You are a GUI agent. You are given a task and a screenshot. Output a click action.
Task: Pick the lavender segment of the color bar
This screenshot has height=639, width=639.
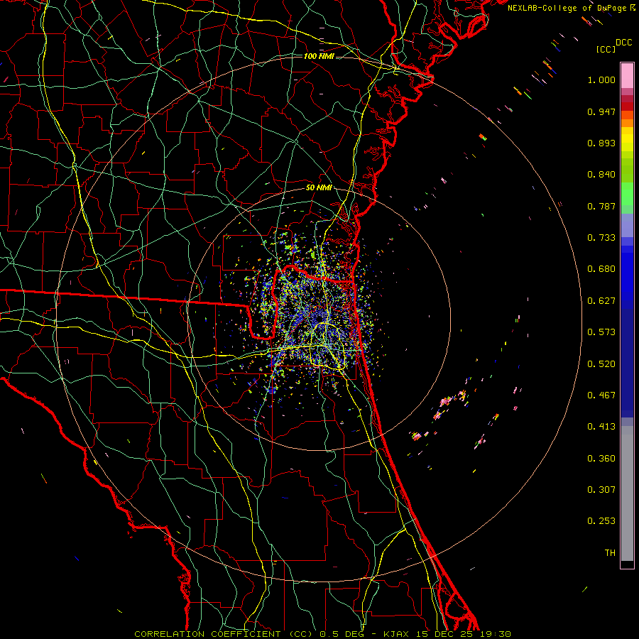(x=627, y=225)
